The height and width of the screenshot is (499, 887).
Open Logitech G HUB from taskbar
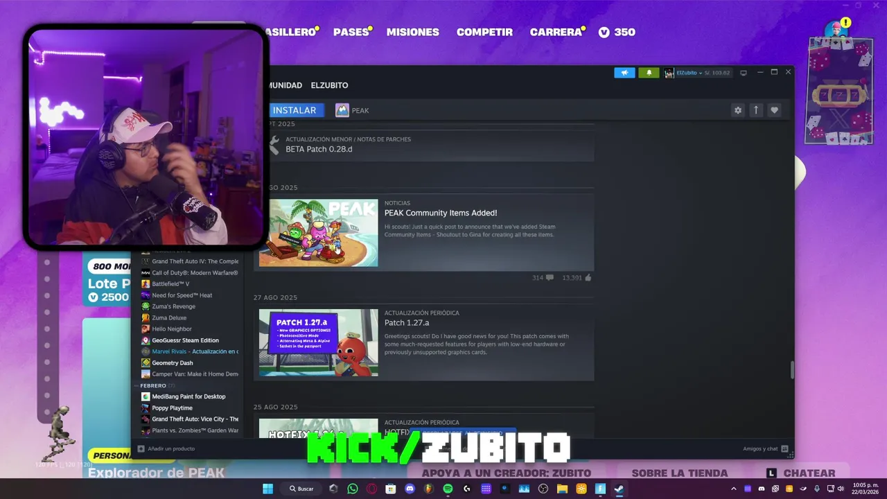(466, 489)
